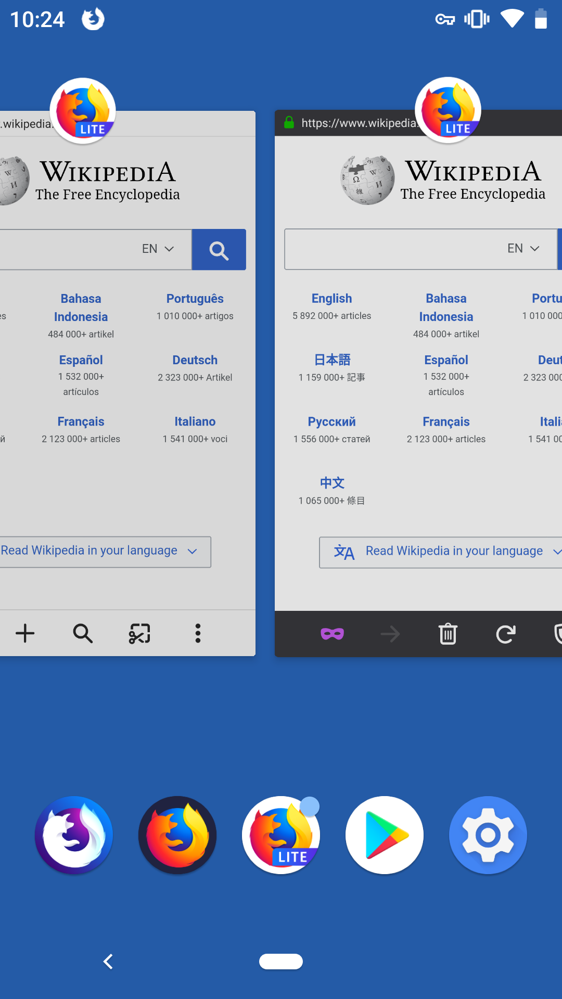
Task: Expand Read Wikipedia in your language, right card
Action: point(441,553)
